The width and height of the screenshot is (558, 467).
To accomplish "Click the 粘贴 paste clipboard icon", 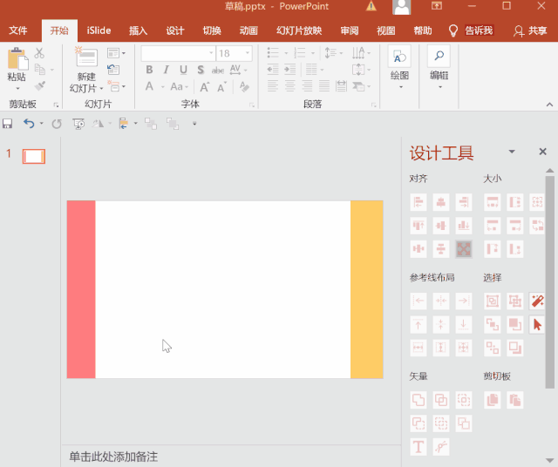I will (x=17, y=60).
